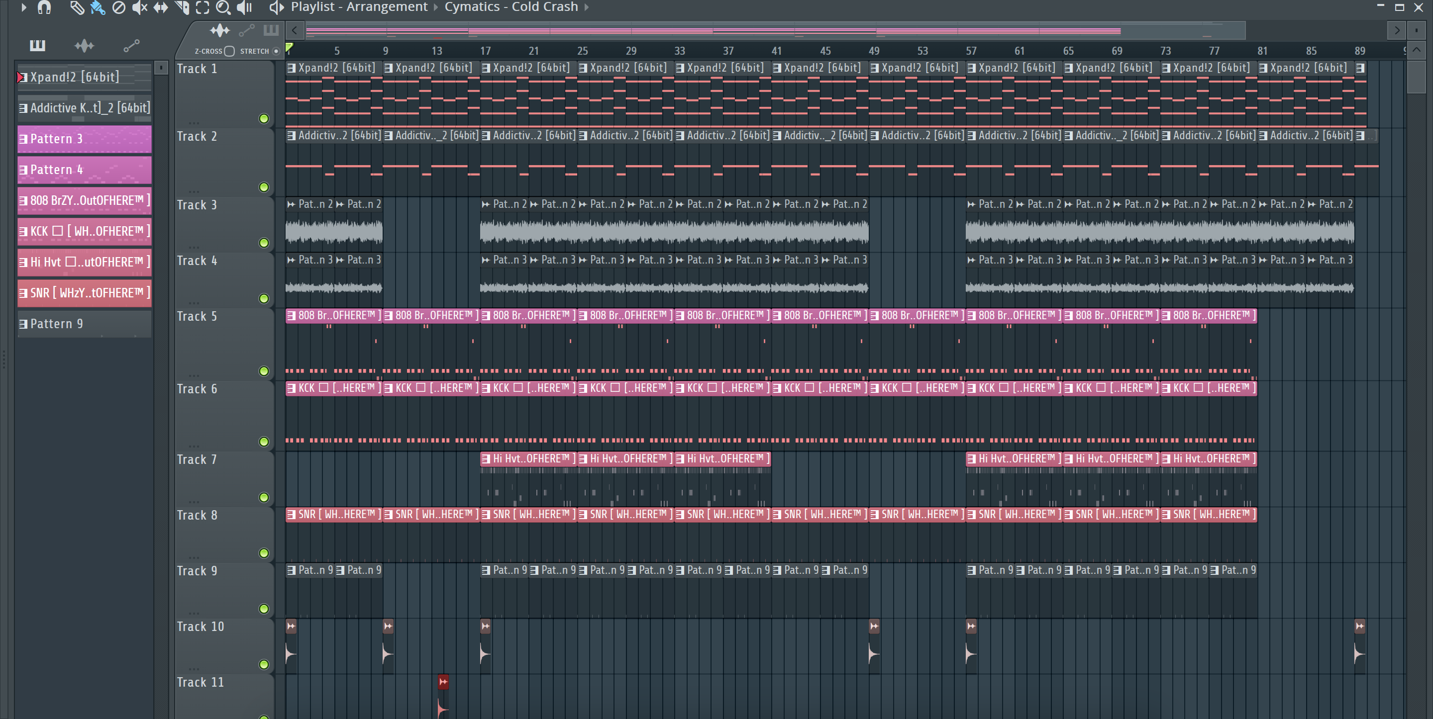The height and width of the screenshot is (719, 1433).
Task: Select 808 BrZY..OutOFHERE pattern in picker
Action: coord(85,201)
